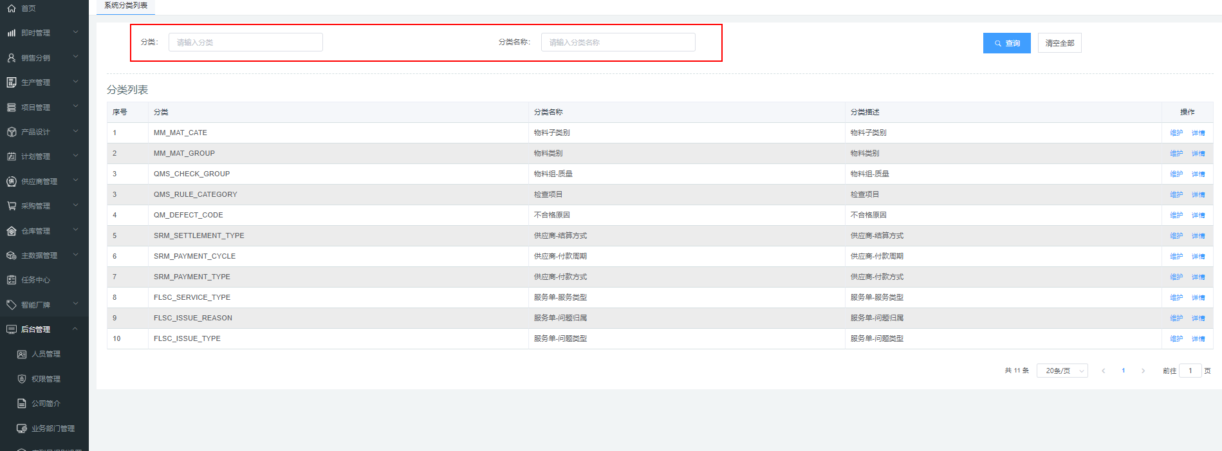Click the 采购管理 shopping cart icon

tap(12, 206)
